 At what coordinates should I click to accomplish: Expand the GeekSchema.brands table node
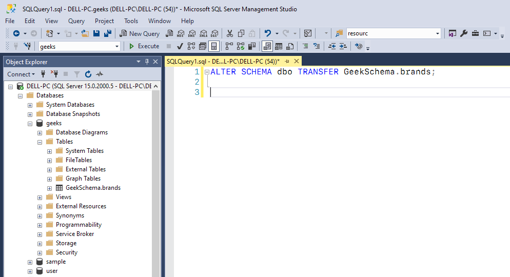tap(49, 189)
